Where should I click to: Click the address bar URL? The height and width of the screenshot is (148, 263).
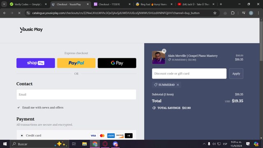(116, 13)
